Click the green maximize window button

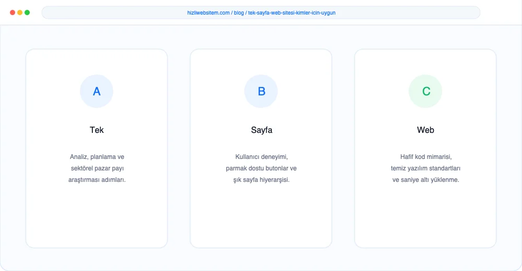pos(27,13)
